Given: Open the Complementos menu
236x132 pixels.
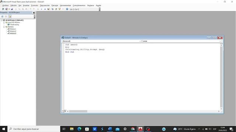Looking at the screenshot, I should coord(79,5).
